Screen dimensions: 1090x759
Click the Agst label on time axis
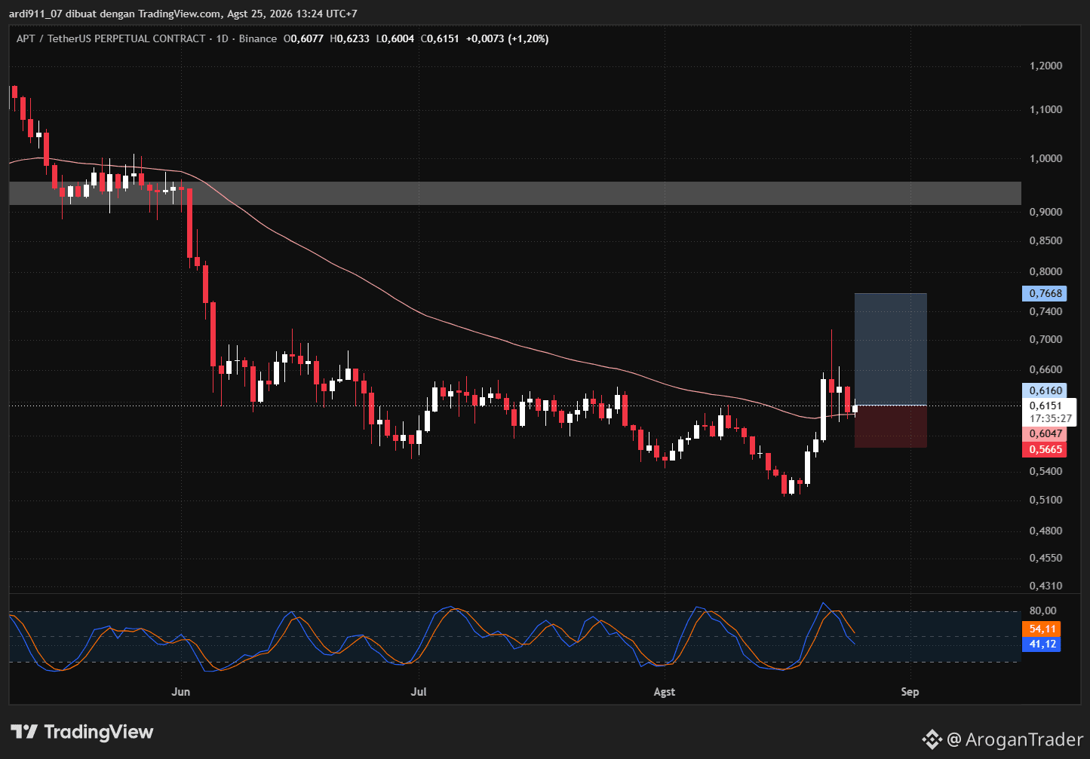pyautogui.click(x=665, y=691)
